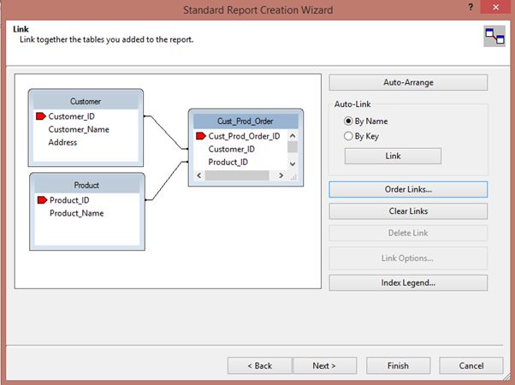
Task: Select the Cust_Prod_Order table title bar
Action: 246,121
